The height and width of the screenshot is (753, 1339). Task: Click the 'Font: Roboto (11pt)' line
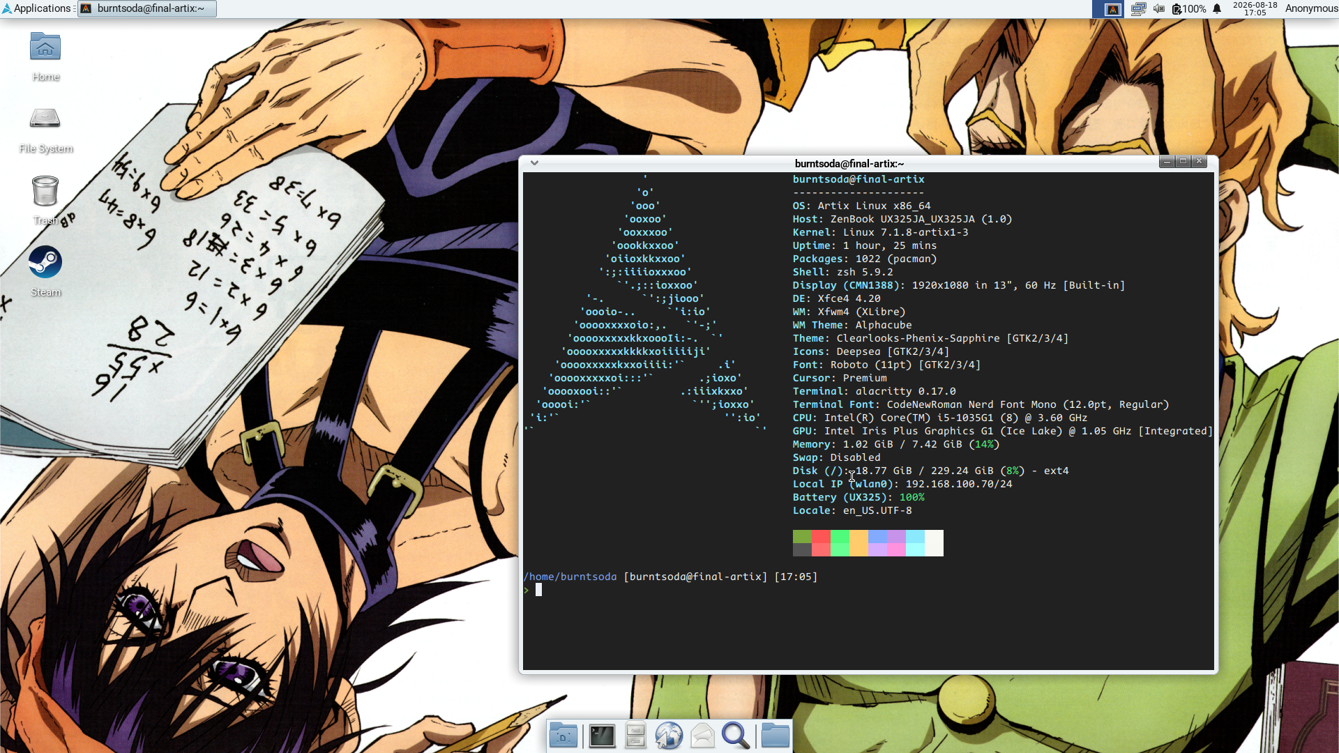point(886,365)
